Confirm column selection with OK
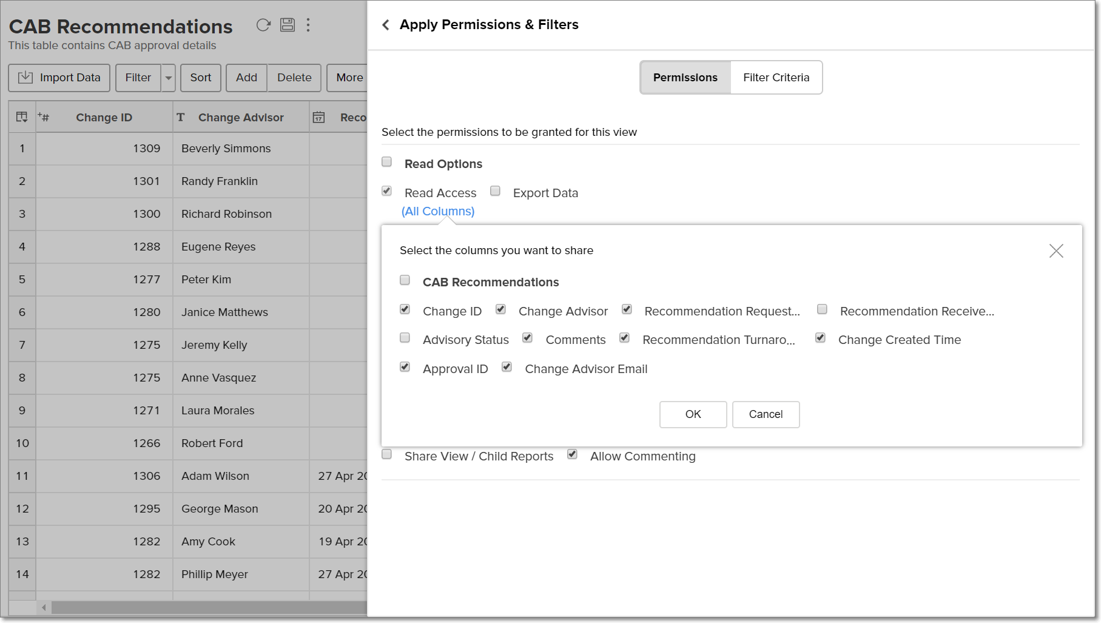1101x623 pixels. coord(693,414)
